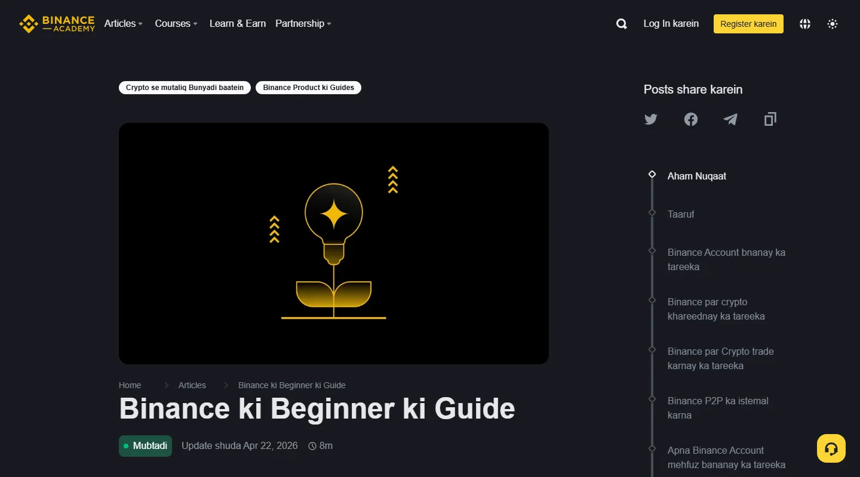Image resolution: width=860 pixels, height=477 pixels.
Task: Expand the Partnership dropdown menu
Action: (x=303, y=23)
